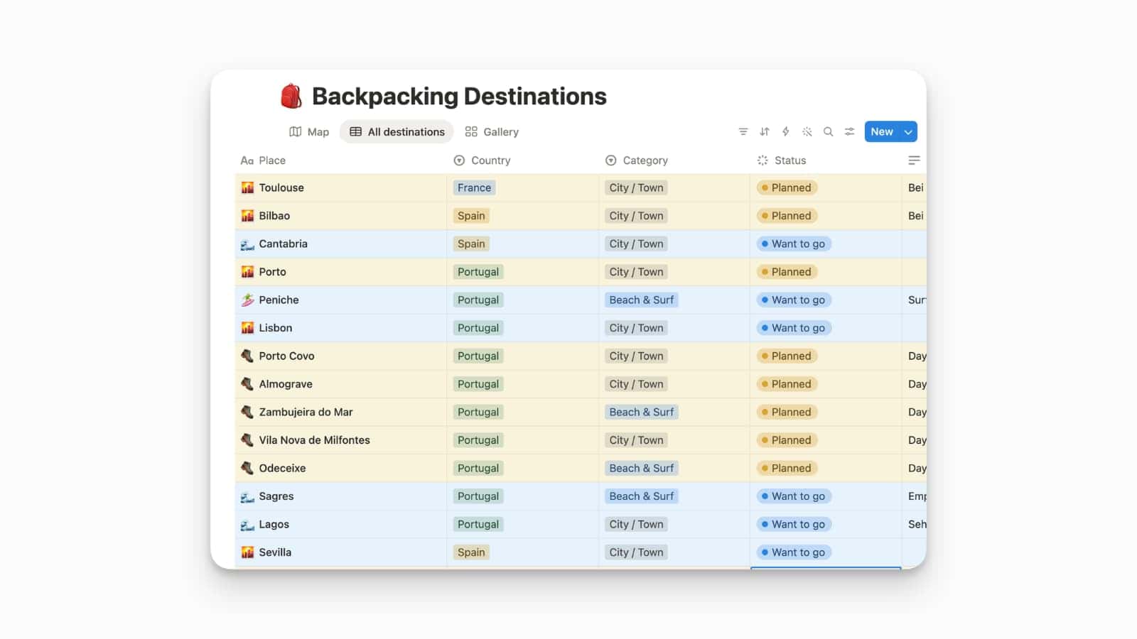Click the Beach & Surf tag in Zambujeira row
The width and height of the screenshot is (1137, 639).
641,413
